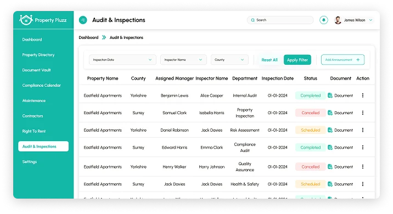Open action menu for Alice Cooper row
Screen dimensions: 393x214
pos(363,95)
